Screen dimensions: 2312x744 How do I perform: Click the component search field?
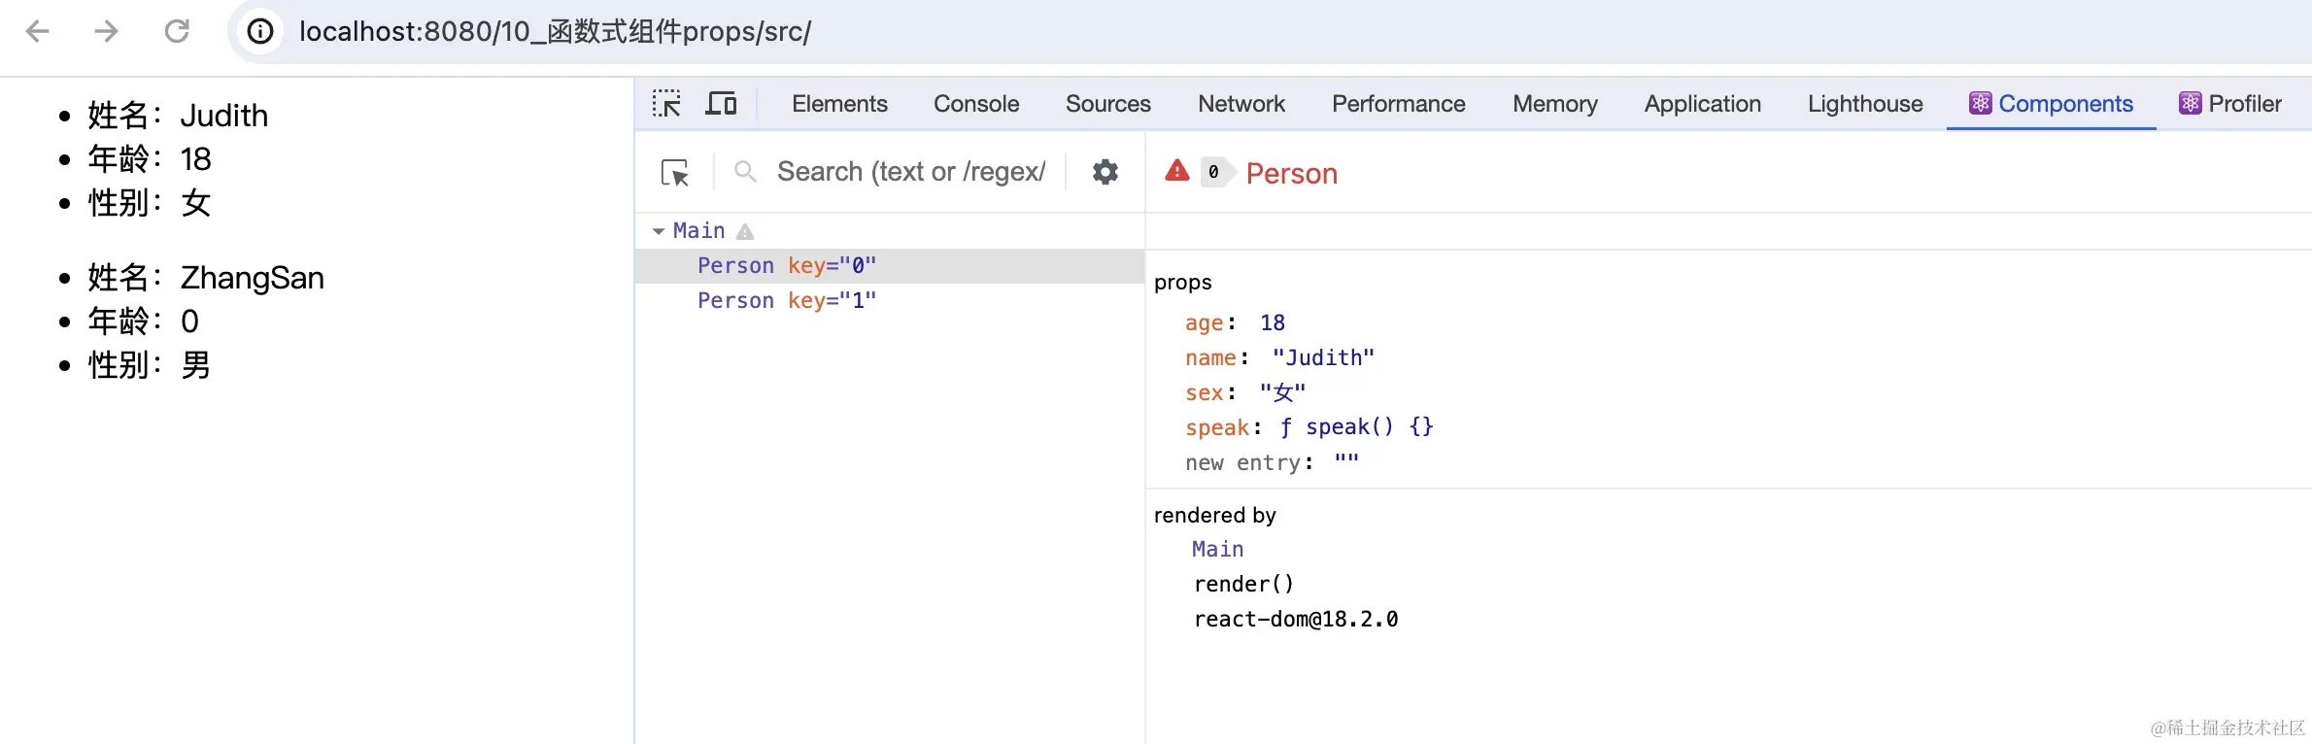910,172
